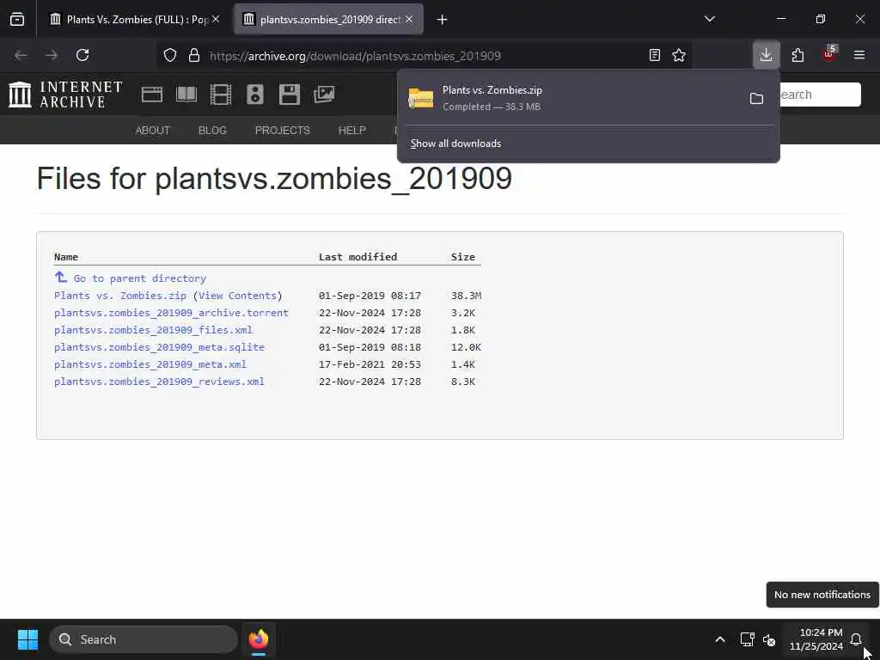880x660 pixels.
Task: Open Internet Archive video film icon
Action: [x=221, y=95]
